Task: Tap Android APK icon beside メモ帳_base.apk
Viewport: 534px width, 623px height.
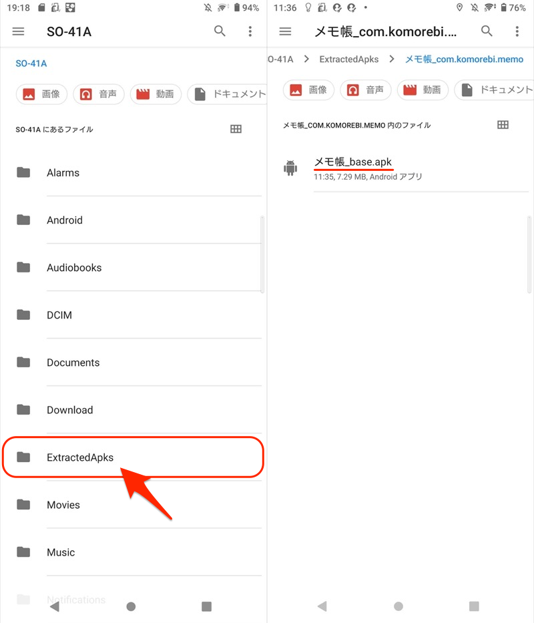Action: [x=290, y=168]
